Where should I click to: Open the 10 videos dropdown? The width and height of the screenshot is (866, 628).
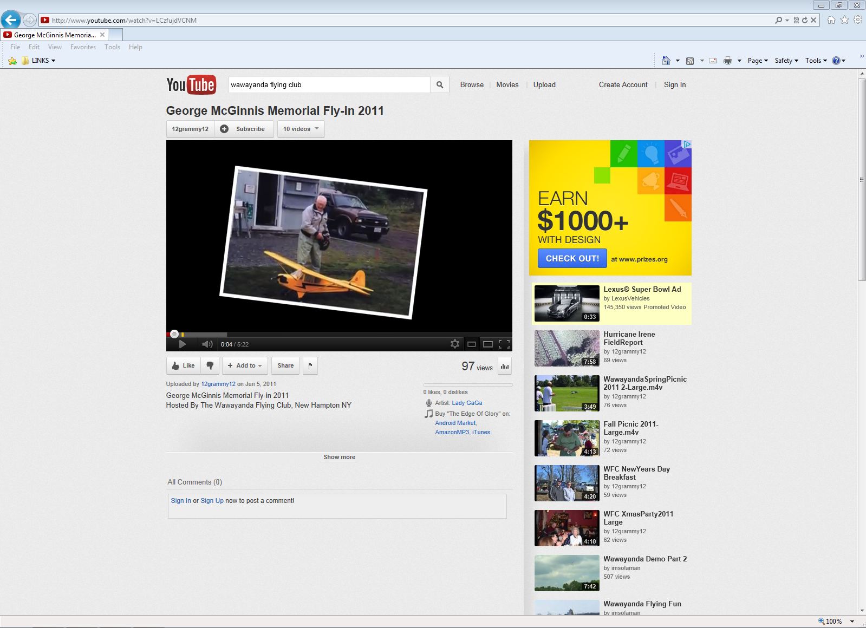pyautogui.click(x=301, y=129)
